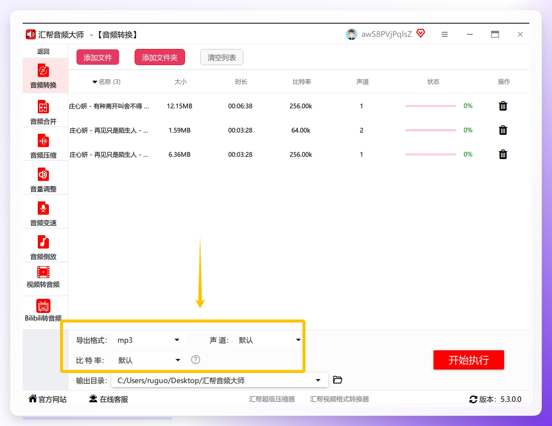552x426 pixels.
Task: Select the 64.00k bitrate cell
Action: 300,130
